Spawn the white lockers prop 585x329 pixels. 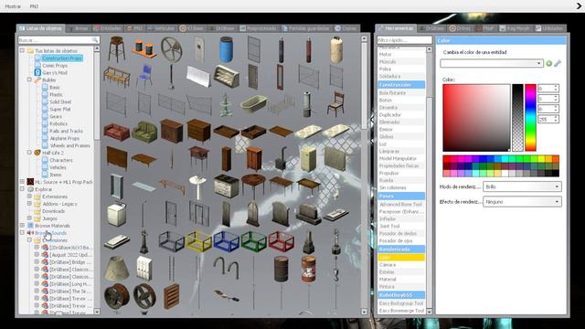[144, 268]
